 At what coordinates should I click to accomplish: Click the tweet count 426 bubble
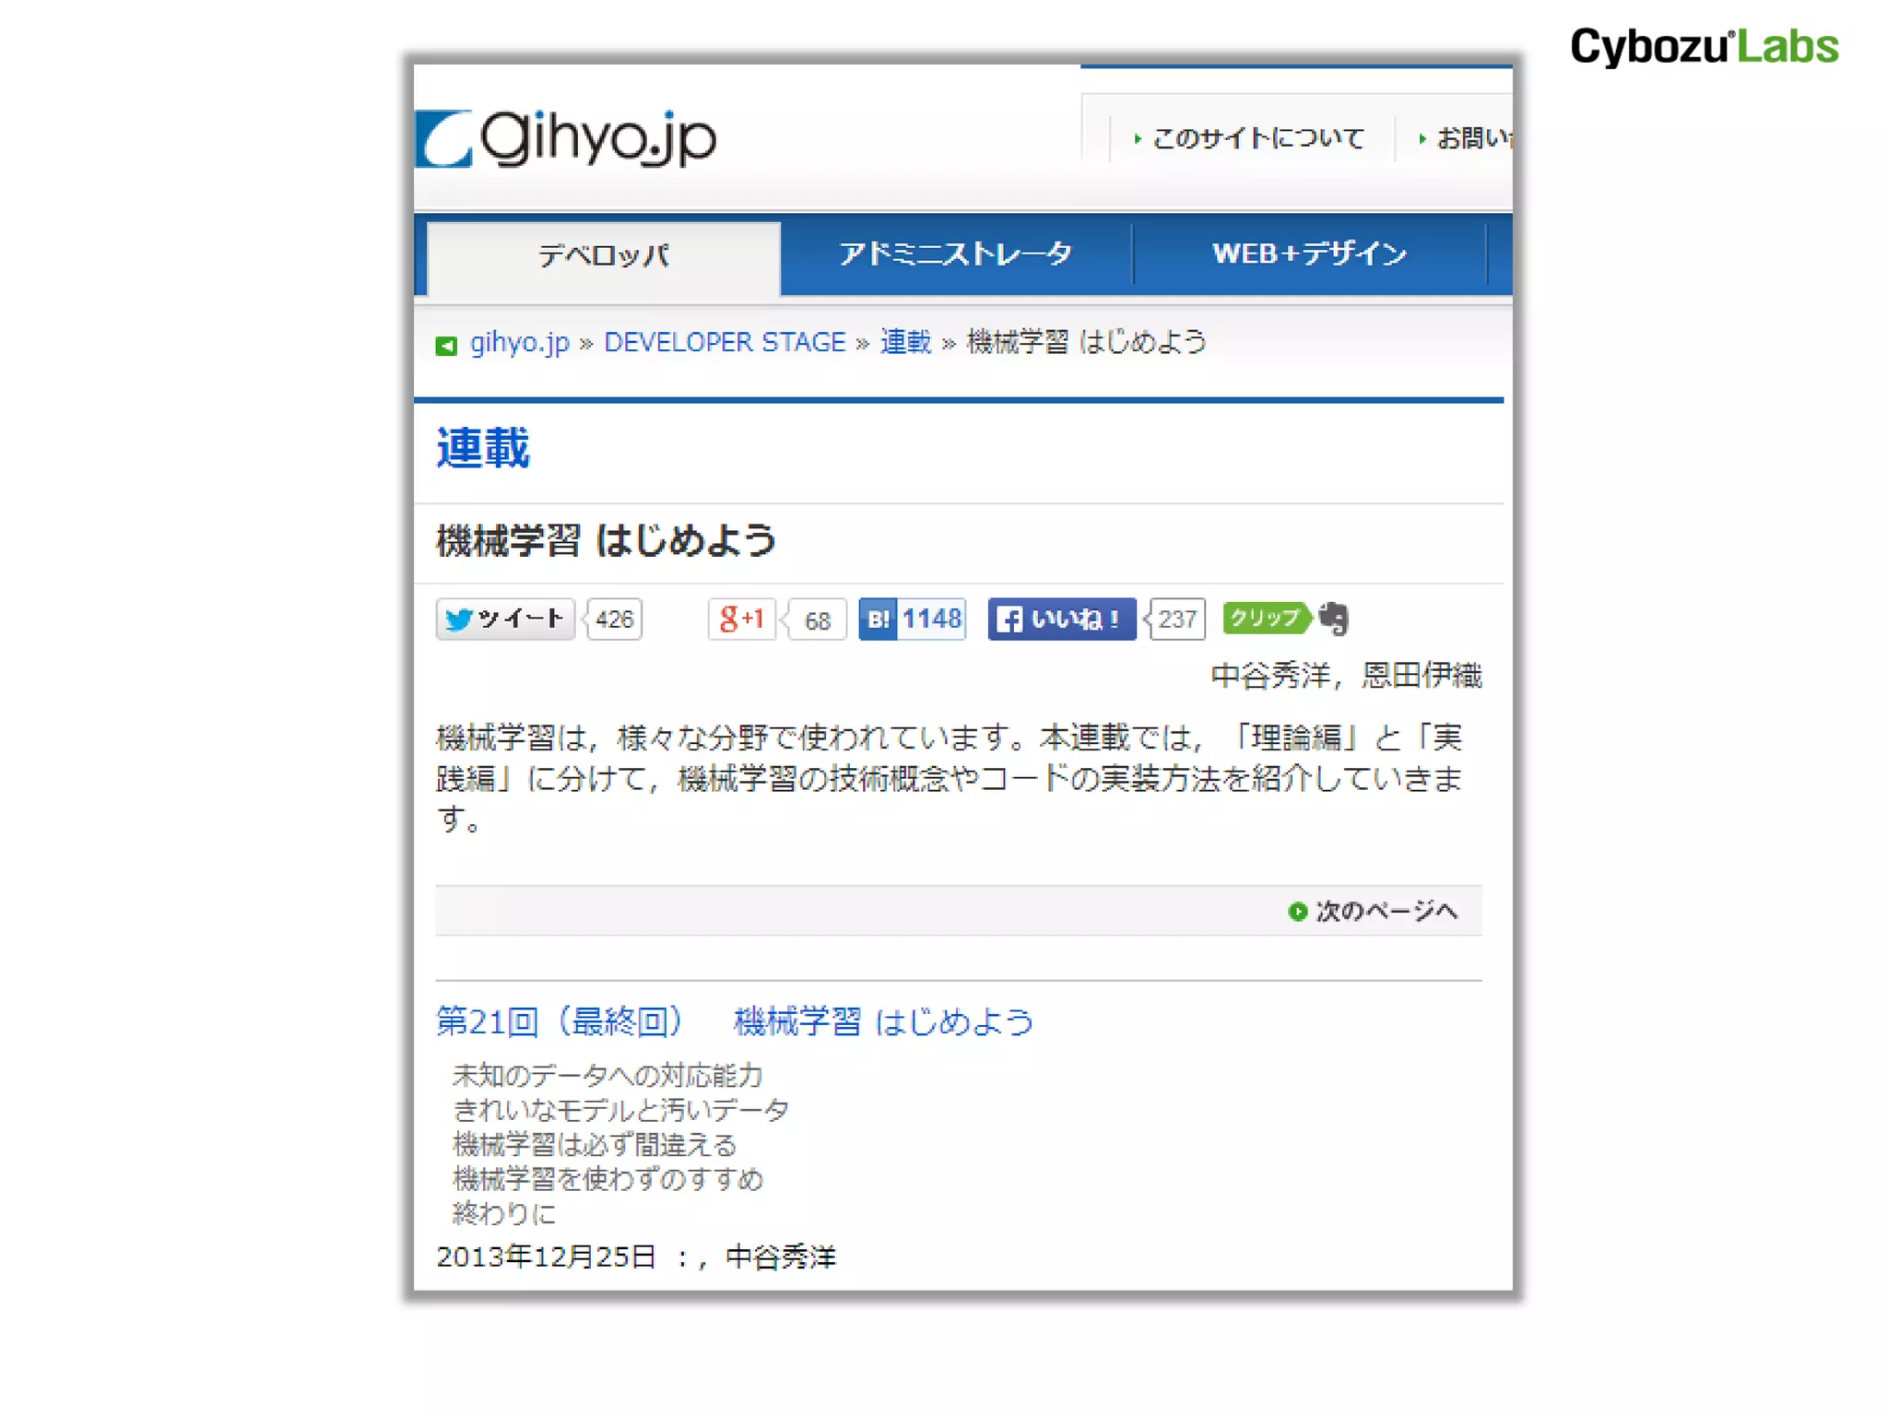pyautogui.click(x=614, y=619)
